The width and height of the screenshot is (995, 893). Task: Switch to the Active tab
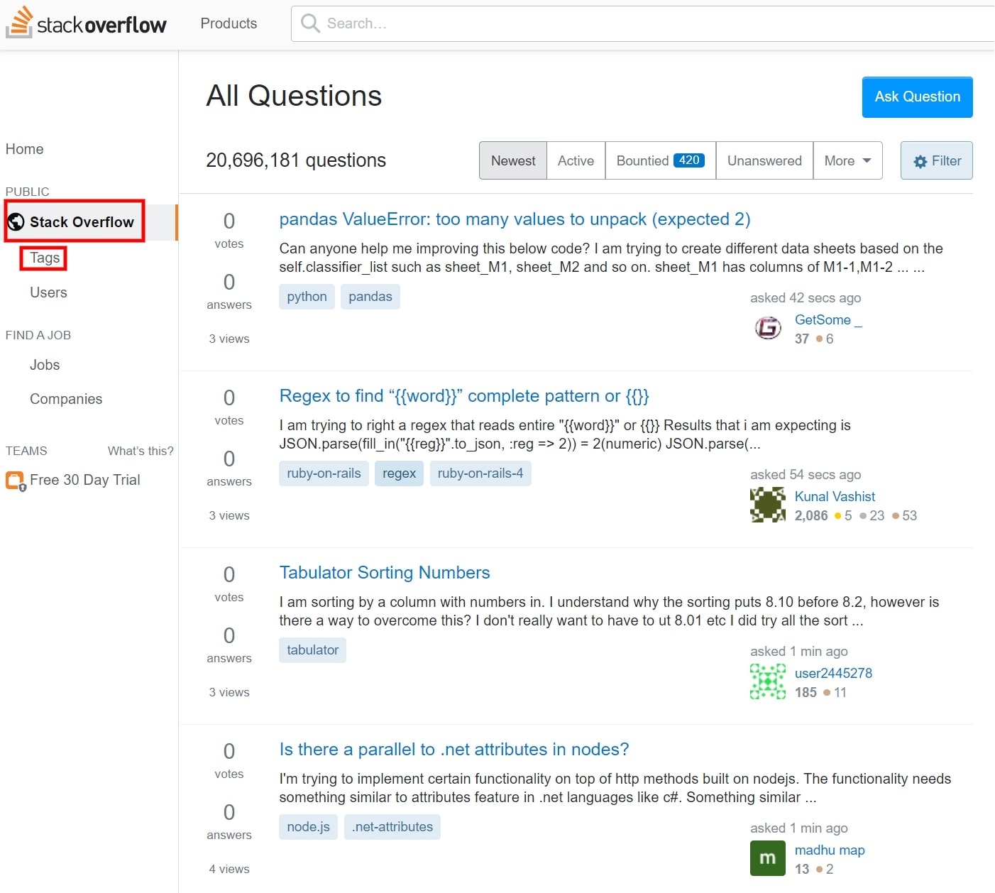click(576, 160)
